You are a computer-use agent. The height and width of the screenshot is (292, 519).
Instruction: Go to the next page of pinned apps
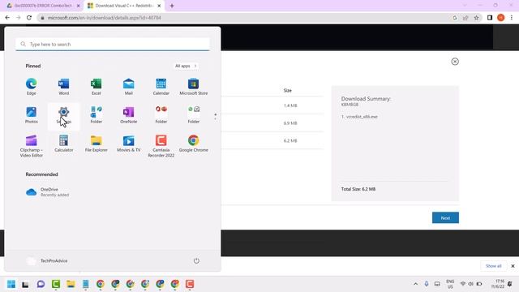(x=216, y=118)
